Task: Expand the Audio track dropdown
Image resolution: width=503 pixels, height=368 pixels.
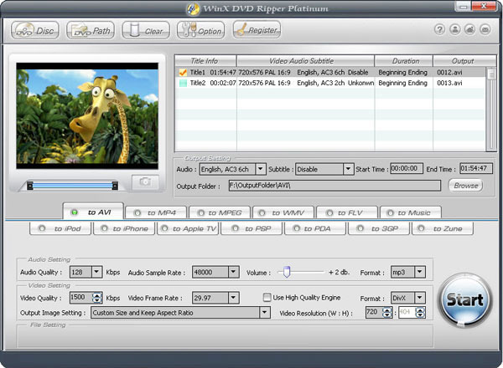Action: coord(261,169)
